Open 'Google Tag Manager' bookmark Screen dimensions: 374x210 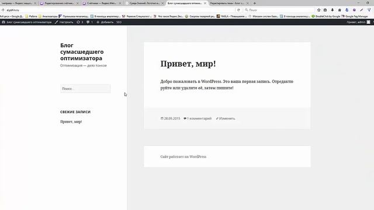[x=355, y=16]
